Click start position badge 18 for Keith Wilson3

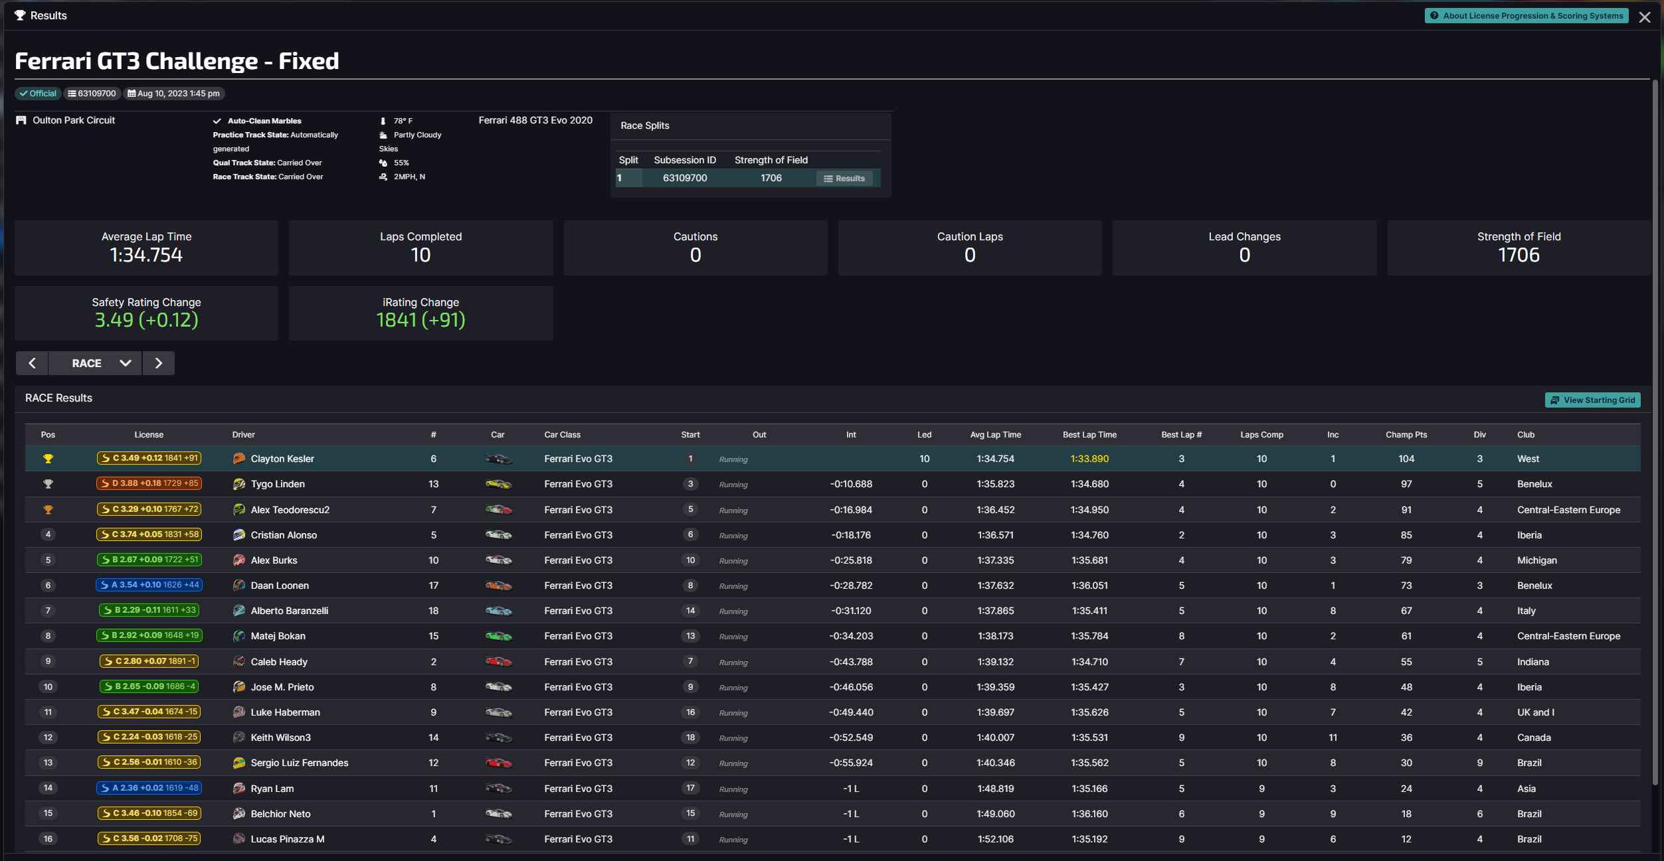[690, 738]
